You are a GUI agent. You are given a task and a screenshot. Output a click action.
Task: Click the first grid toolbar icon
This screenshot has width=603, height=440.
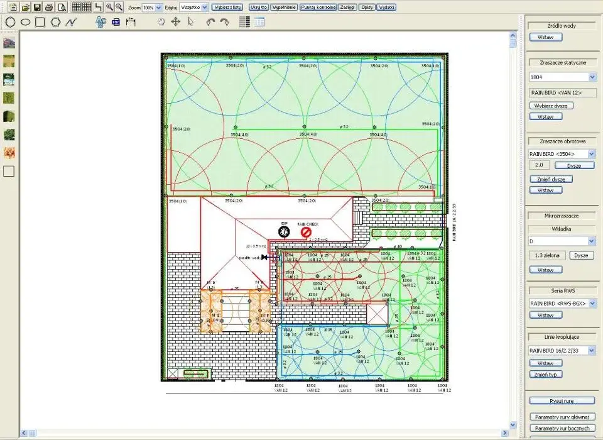(77, 7)
